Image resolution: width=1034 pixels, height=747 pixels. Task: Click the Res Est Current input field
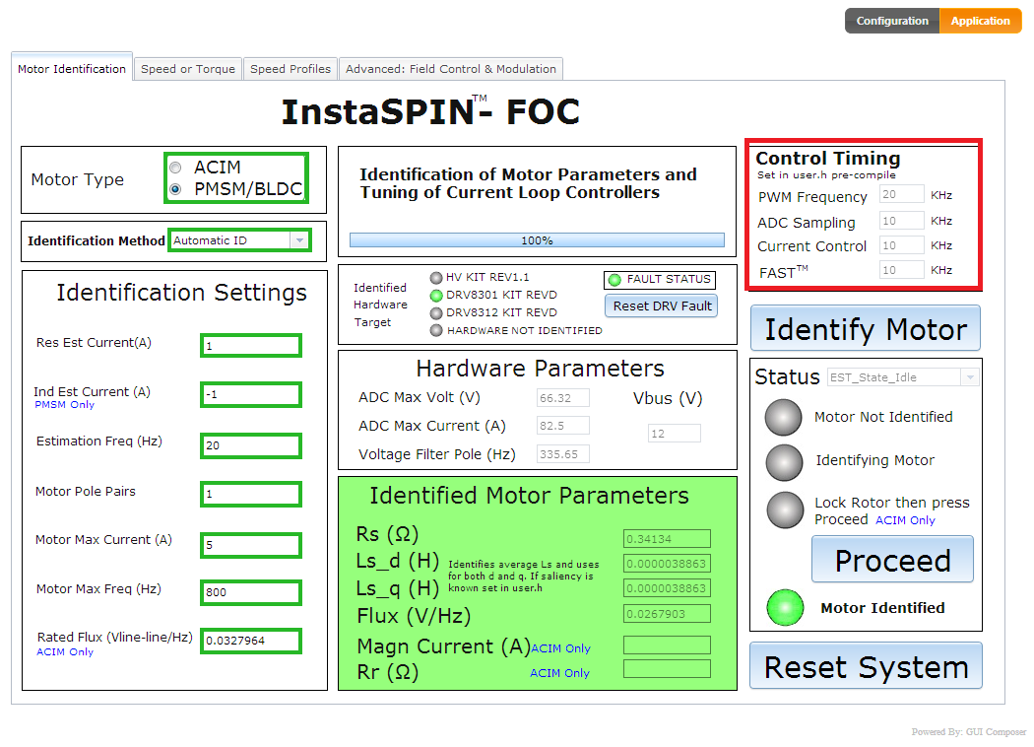(250, 346)
